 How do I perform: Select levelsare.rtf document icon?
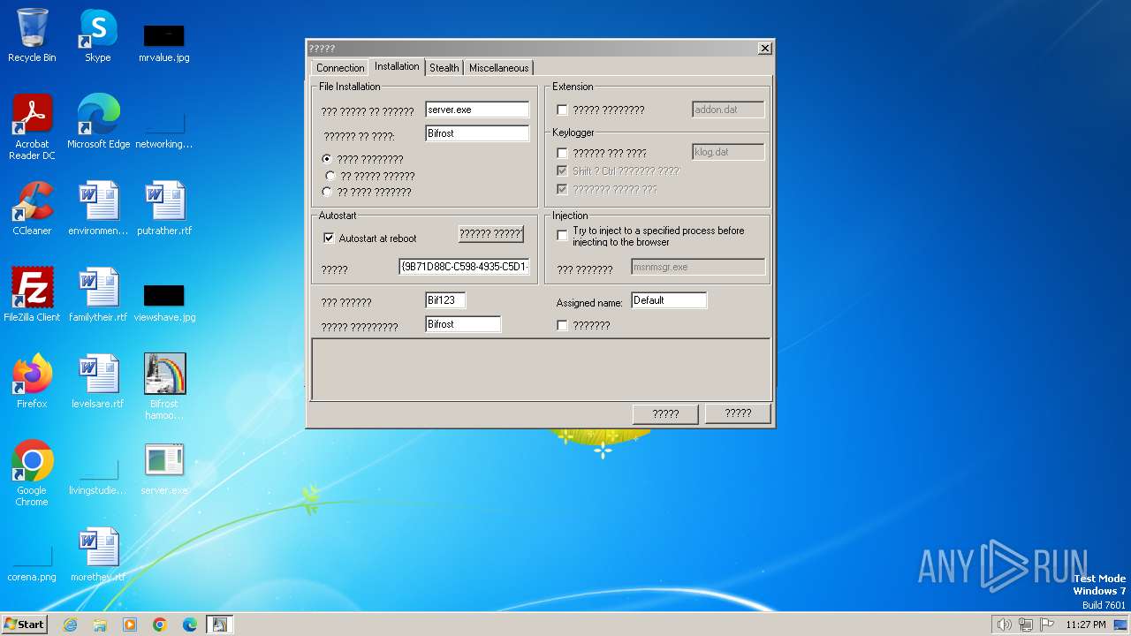click(x=98, y=382)
